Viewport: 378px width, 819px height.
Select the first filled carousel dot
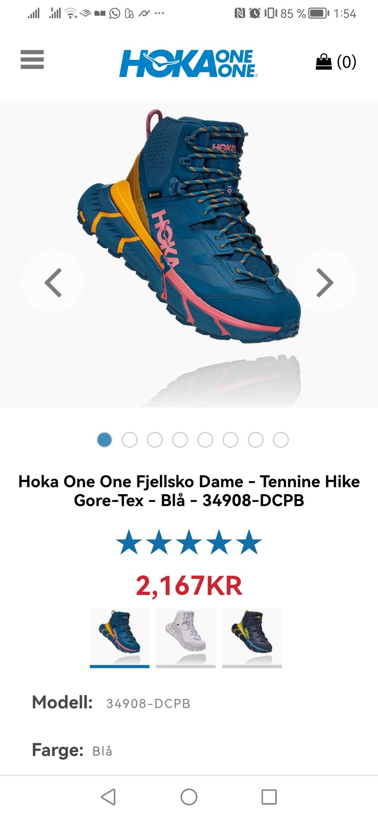coord(104,440)
